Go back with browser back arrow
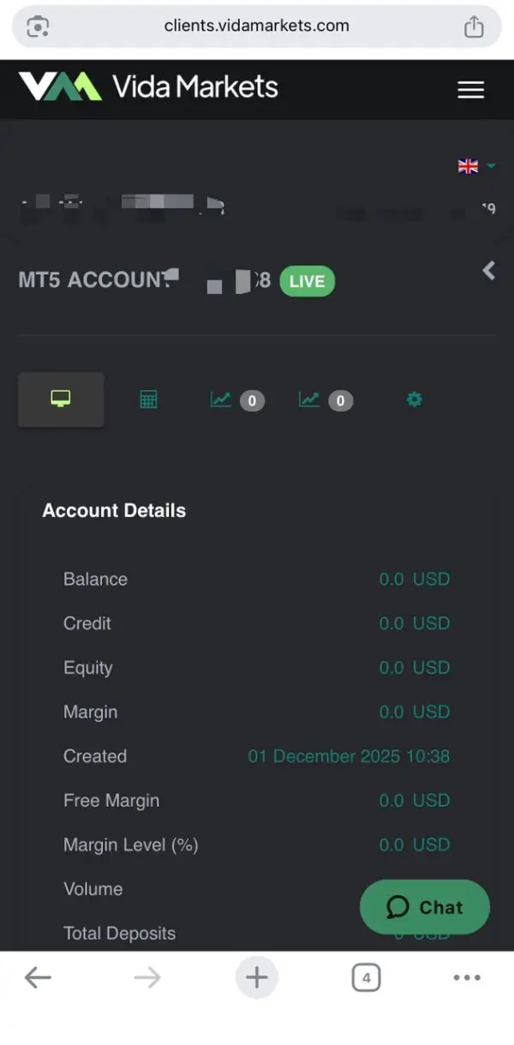The height and width of the screenshot is (1045, 514). (x=38, y=977)
